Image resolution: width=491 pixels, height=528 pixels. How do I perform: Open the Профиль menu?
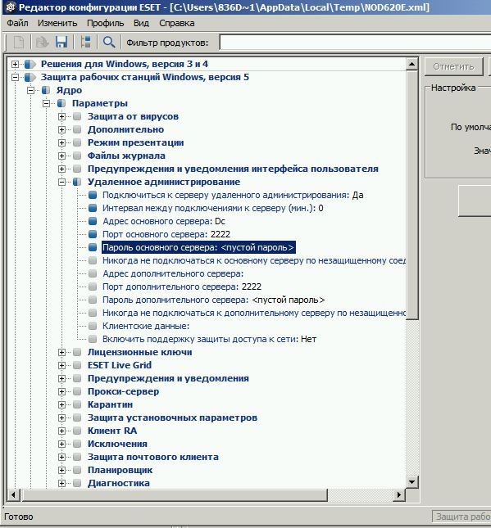coord(105,23)
